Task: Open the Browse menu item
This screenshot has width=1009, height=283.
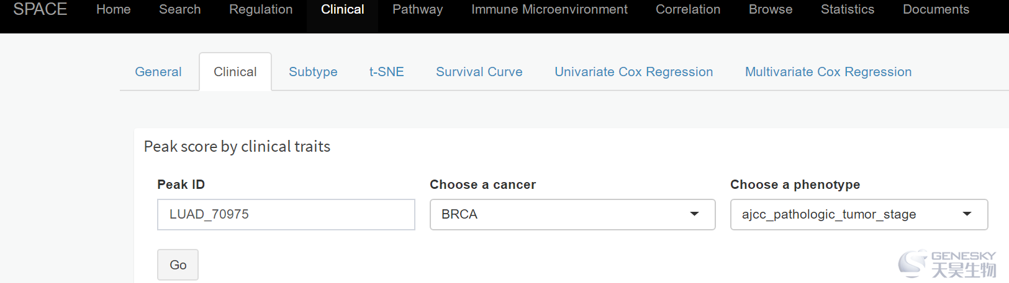Action: click(x=771, y=10)
